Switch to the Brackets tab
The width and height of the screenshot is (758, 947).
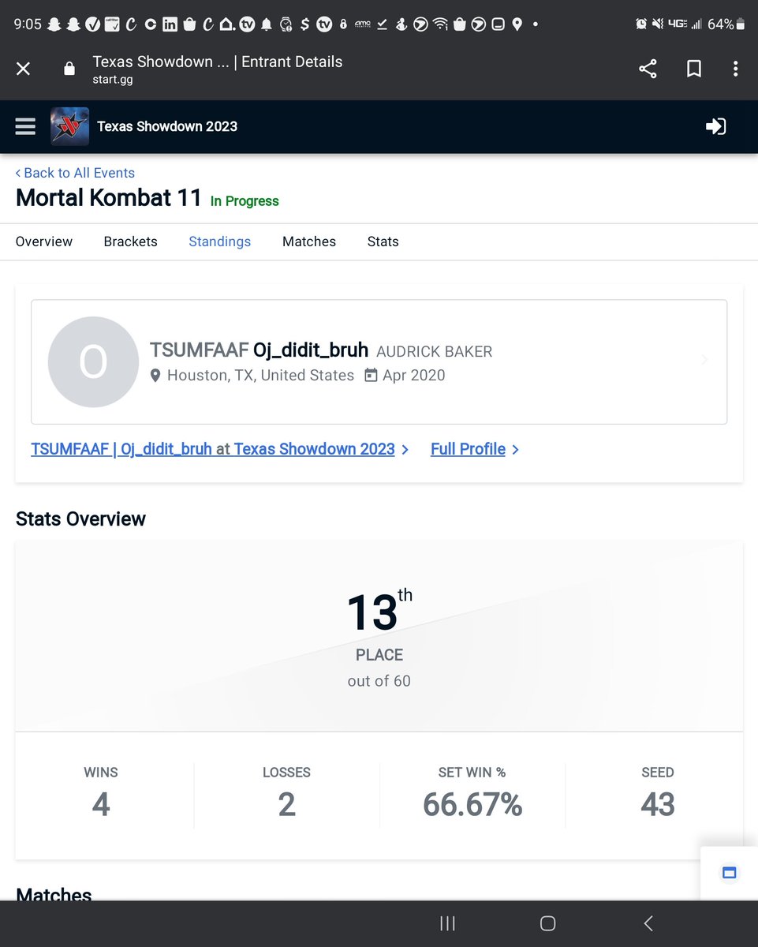(131, 241)
